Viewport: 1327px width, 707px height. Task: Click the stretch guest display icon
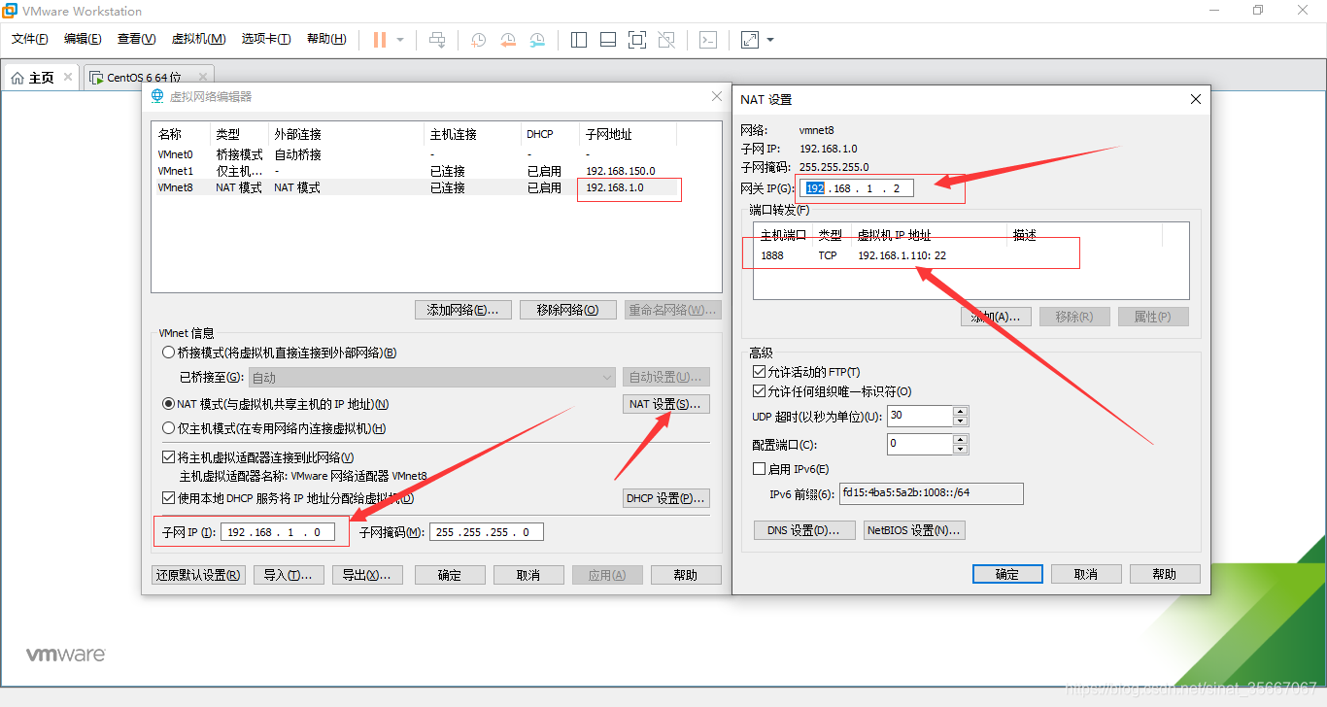(x=749, y=40)
